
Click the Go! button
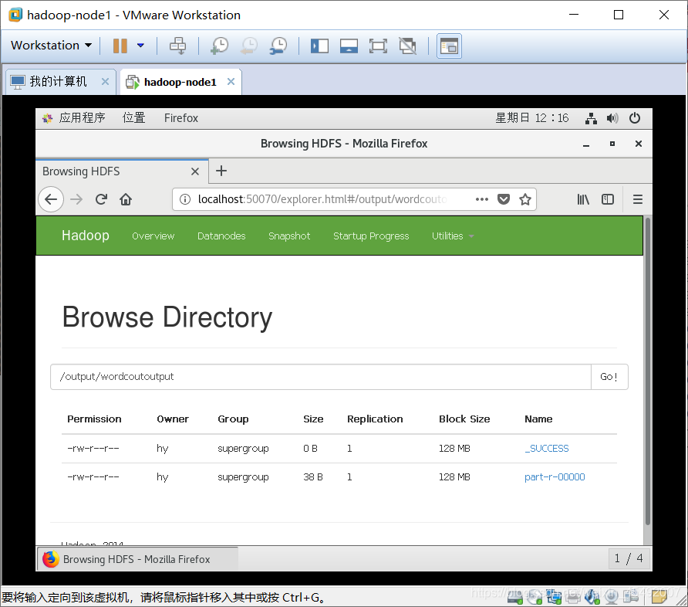tap(609, 377)
